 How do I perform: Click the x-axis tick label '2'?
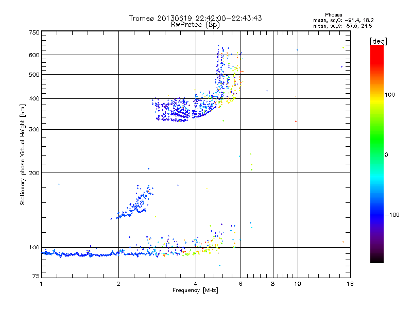pyautogui.click(x=118, y=284)
